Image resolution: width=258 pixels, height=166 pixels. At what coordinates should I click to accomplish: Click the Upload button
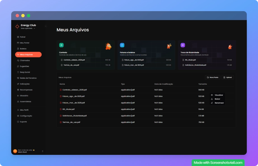tap(227, 77)
